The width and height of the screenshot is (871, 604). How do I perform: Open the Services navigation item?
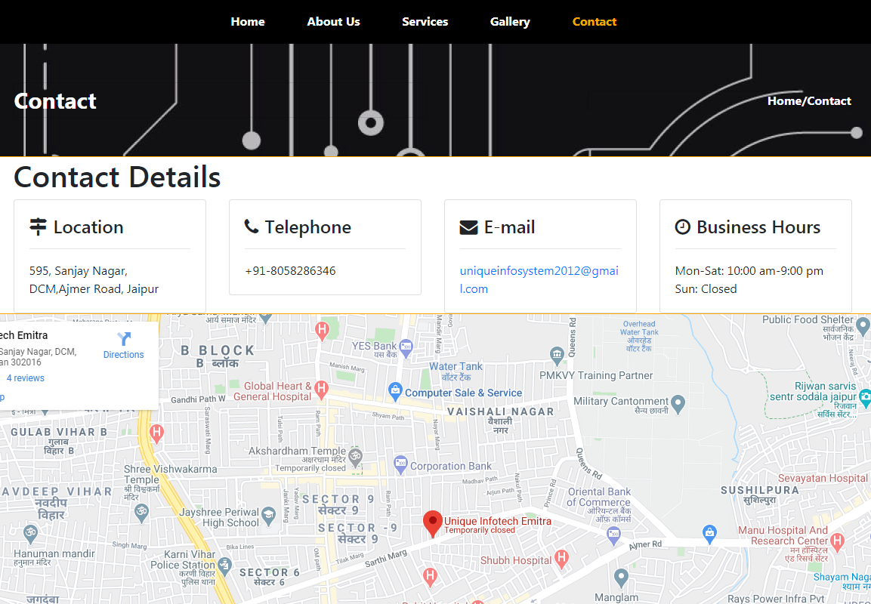(x=425, y=22)
